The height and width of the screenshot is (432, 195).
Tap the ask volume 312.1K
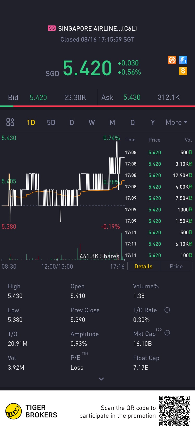coord(169,97)
